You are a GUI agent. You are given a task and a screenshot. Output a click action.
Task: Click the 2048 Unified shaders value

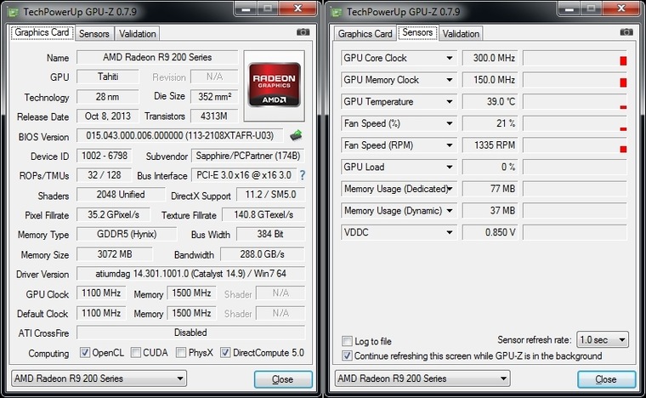pos(121,195)
